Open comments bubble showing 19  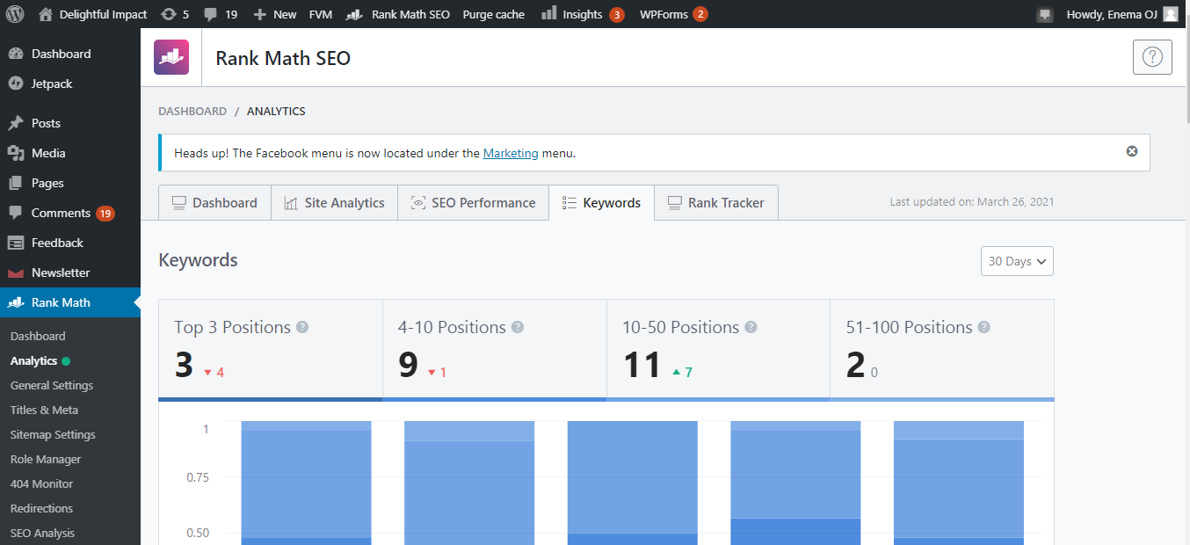221,14
